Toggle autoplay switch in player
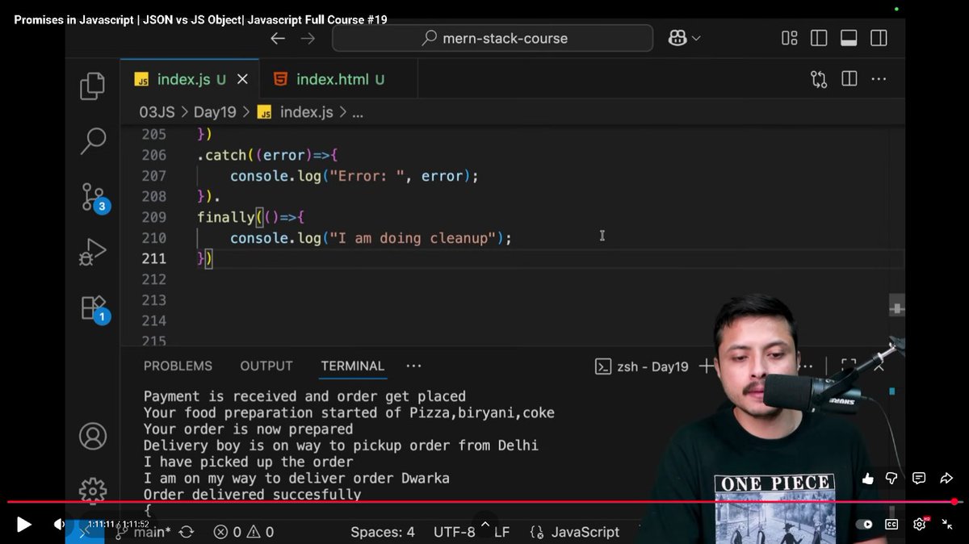Screen dimensions: 969x544 point(865,524)
